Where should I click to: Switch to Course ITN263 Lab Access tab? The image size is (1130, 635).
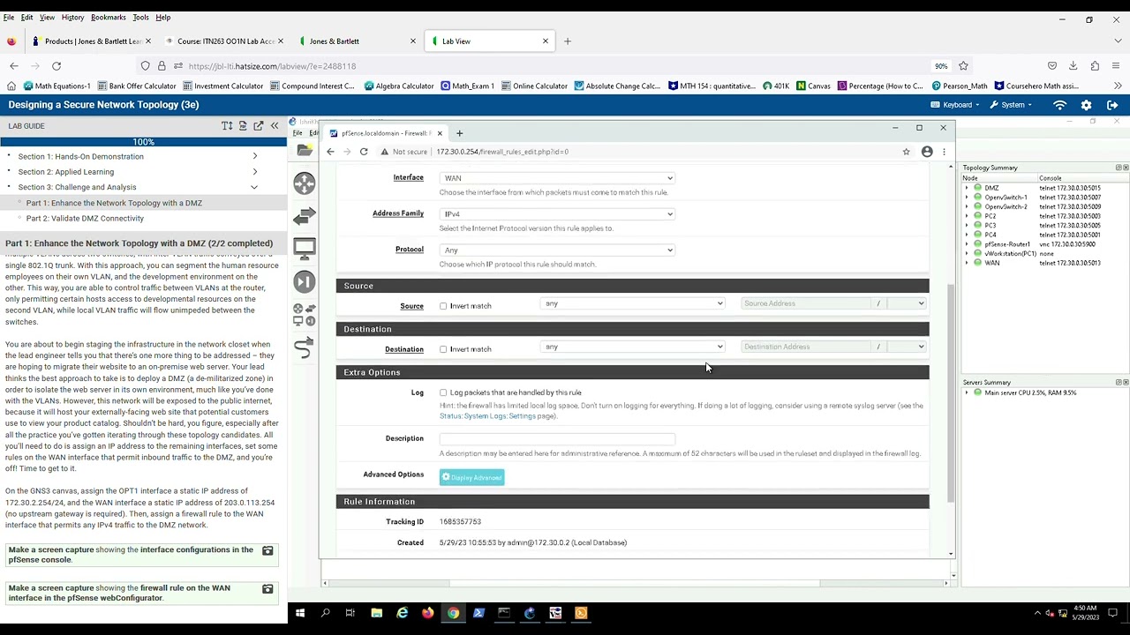point(225,41)
